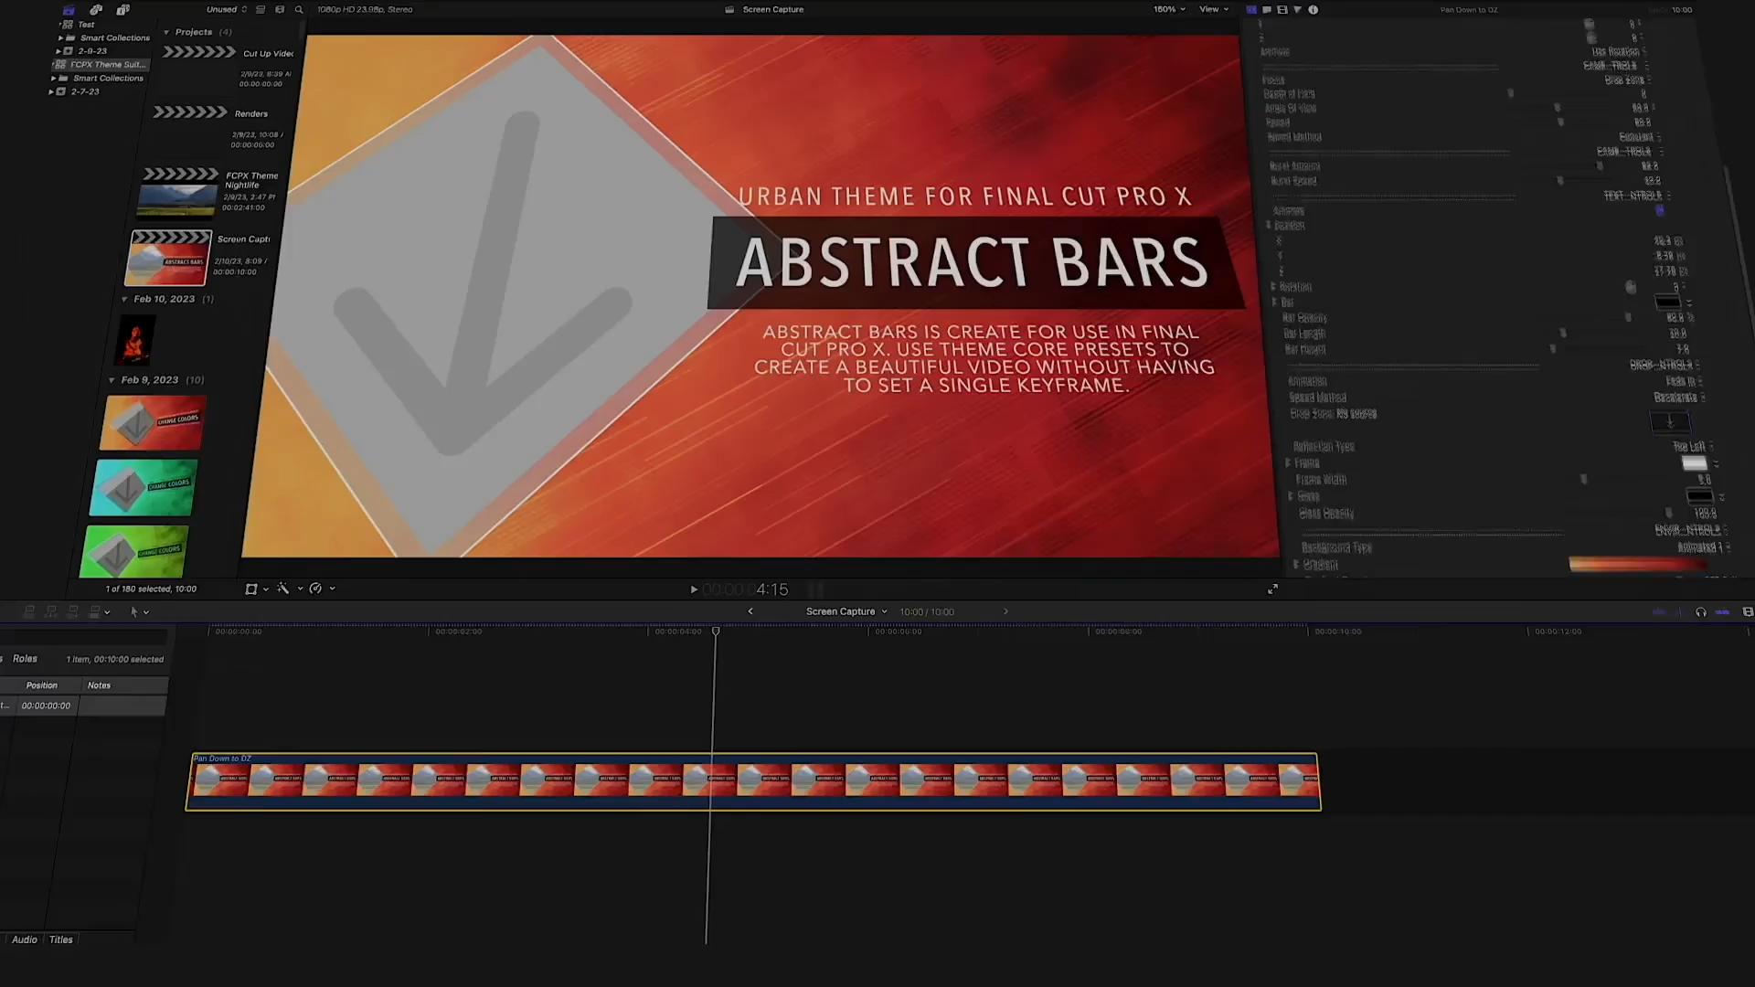The height and width of the screenshot is (987, 1755).
Task: Go back in timeline history
Action: tap(750, 611)
